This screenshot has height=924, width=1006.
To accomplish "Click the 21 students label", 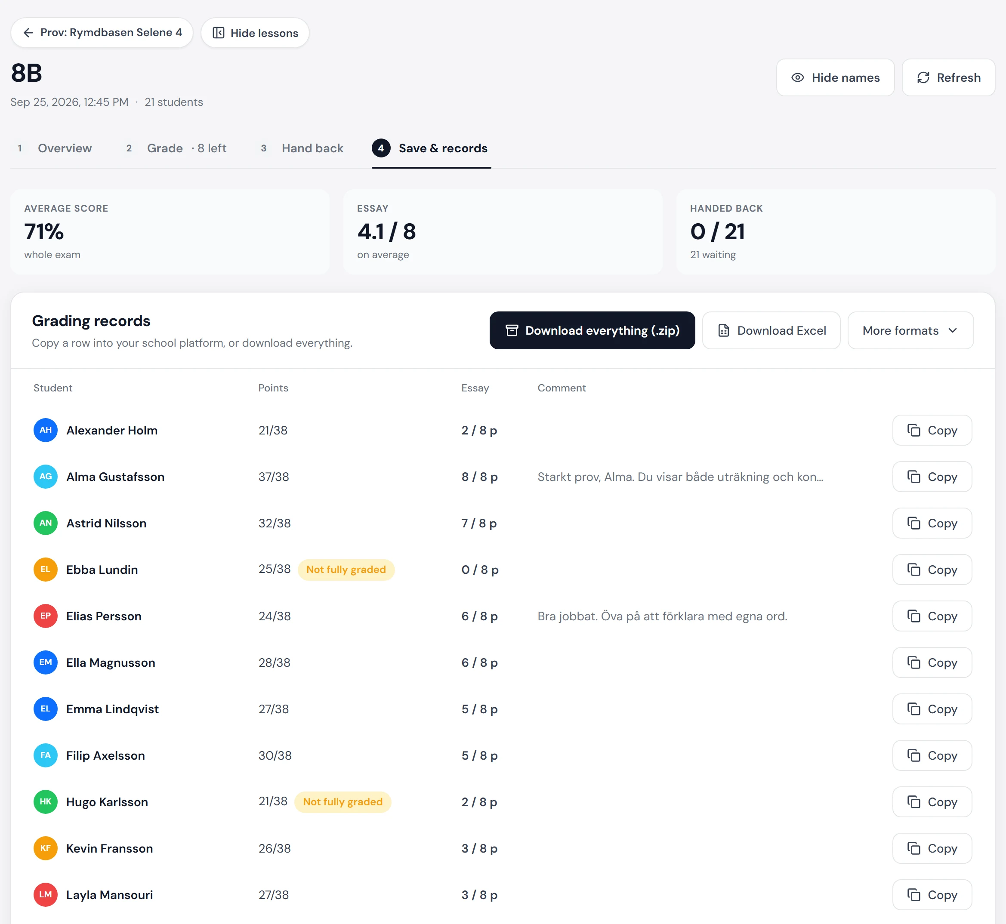I will pyautogui.click(x=173, y=102).
